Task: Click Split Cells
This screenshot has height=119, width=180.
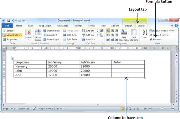Action: click(x=70, y=35)
